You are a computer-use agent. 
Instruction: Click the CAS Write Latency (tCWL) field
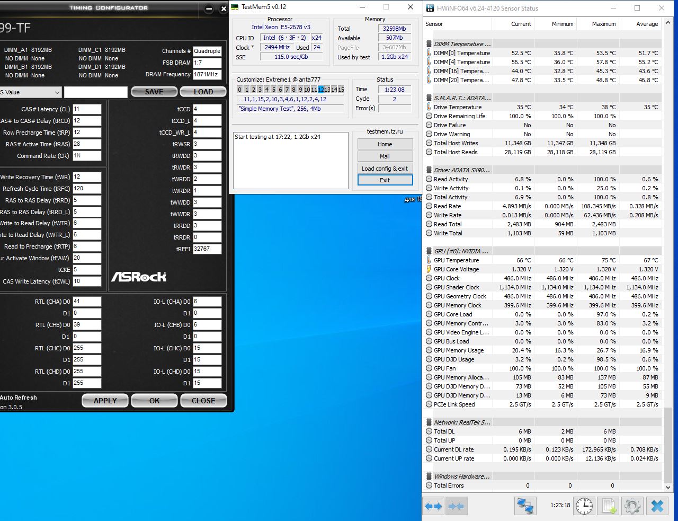tap(87, 281)
